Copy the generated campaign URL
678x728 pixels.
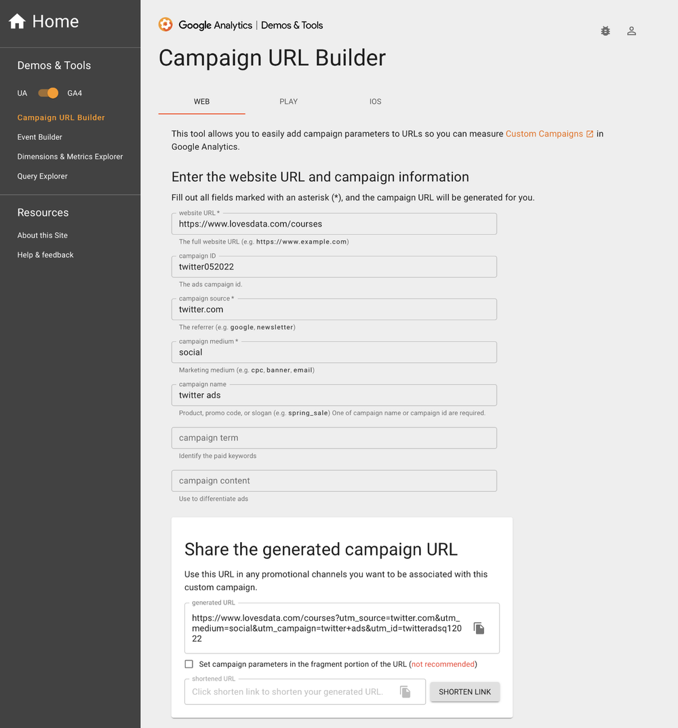pos(479,628)
